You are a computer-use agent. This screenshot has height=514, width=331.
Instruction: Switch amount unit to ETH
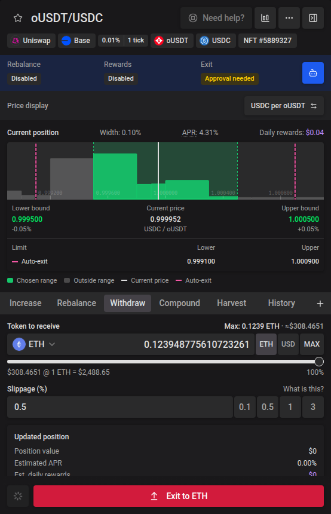[266, 344]
